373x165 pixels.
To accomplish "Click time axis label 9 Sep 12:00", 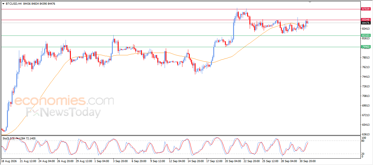I will pyautogui.click(x=158, y=161).
